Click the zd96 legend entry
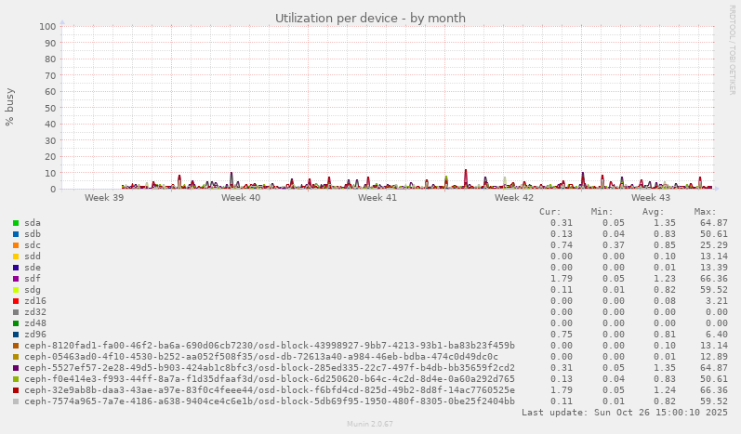 pyautogui.click(x=35, y=335)
